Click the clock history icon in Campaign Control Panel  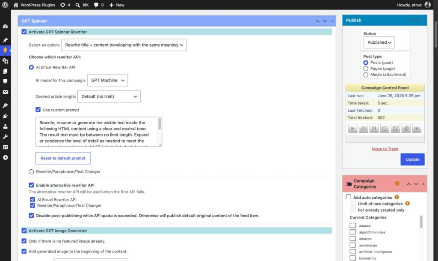385,129
